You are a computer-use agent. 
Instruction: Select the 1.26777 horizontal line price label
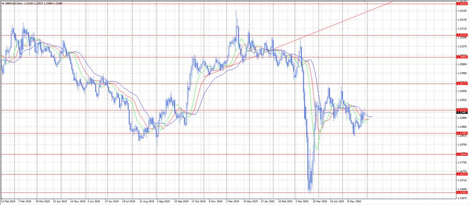click(462, 84)
